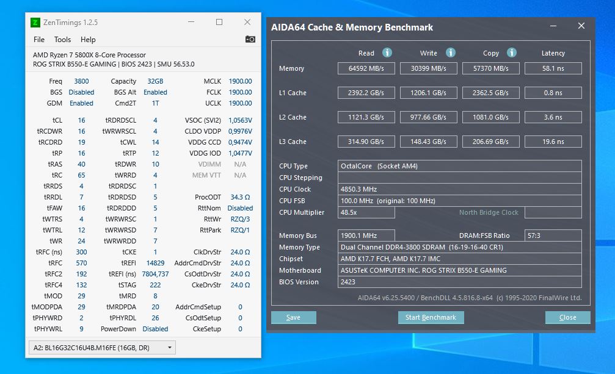
Task: Click the info icon next to Write
Action: click(450, 53)
